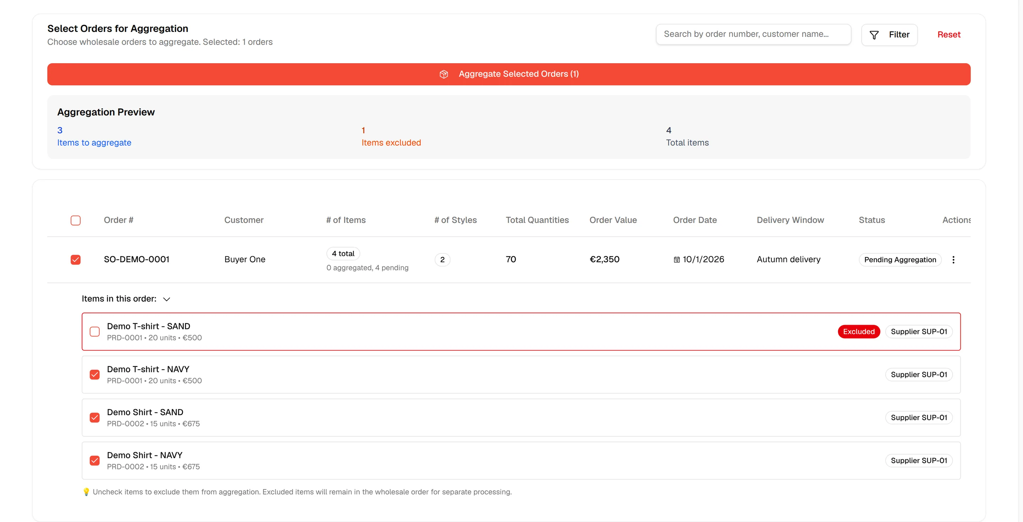The width and height of the screenshot is (1023, 522).
Task: Click Supplier SUP-01 badge on Demo T-shirt - NAVY
Action: pyautogui.click(x=919, y=374)
